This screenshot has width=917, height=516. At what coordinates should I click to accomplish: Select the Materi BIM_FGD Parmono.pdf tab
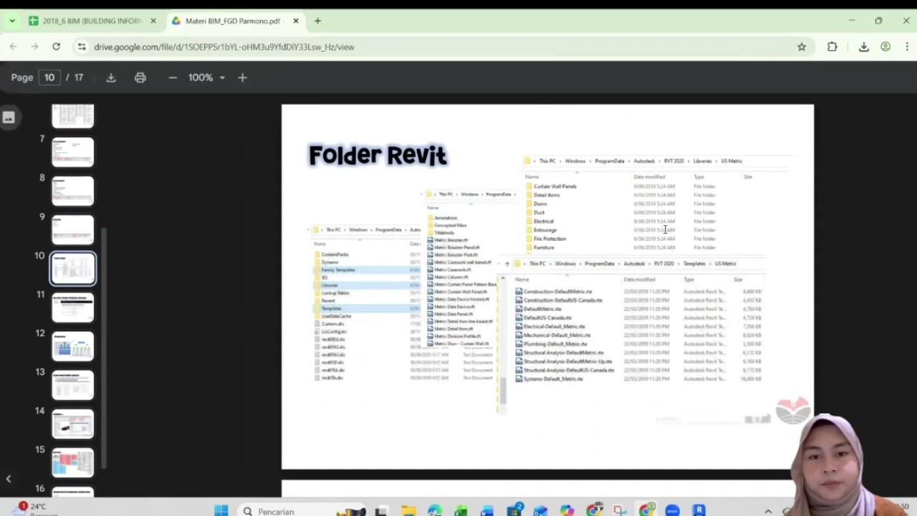(x=233, y=21)
